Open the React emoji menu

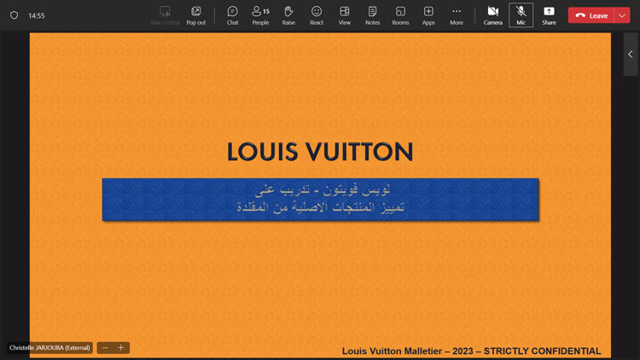pos(317,15)
